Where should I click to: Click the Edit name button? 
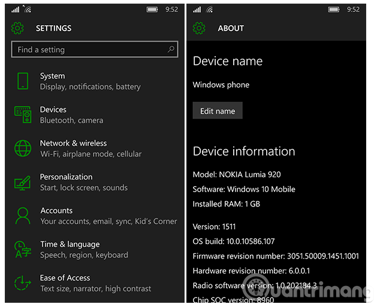tap(218, 111)
